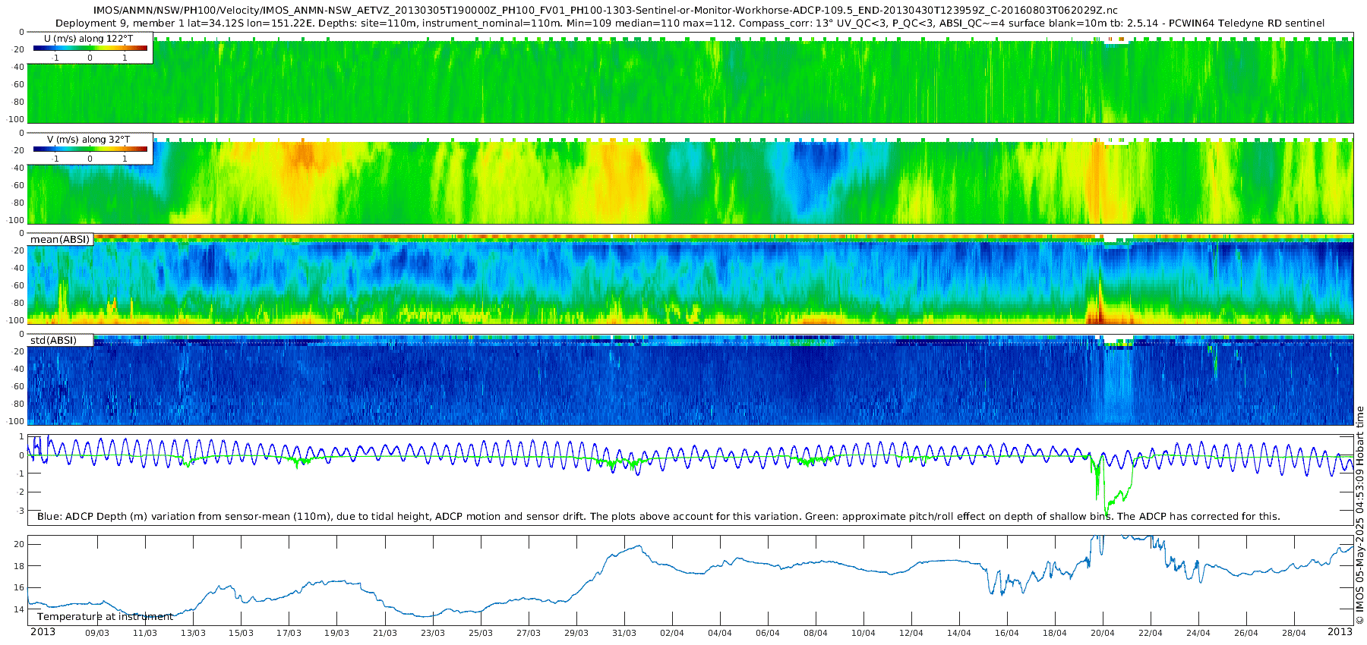Image resolution: width=1367 pixels, height=645 pixels.
Task: Click the 'Temperature at instrument' label
Action: (x=105, y=617)
